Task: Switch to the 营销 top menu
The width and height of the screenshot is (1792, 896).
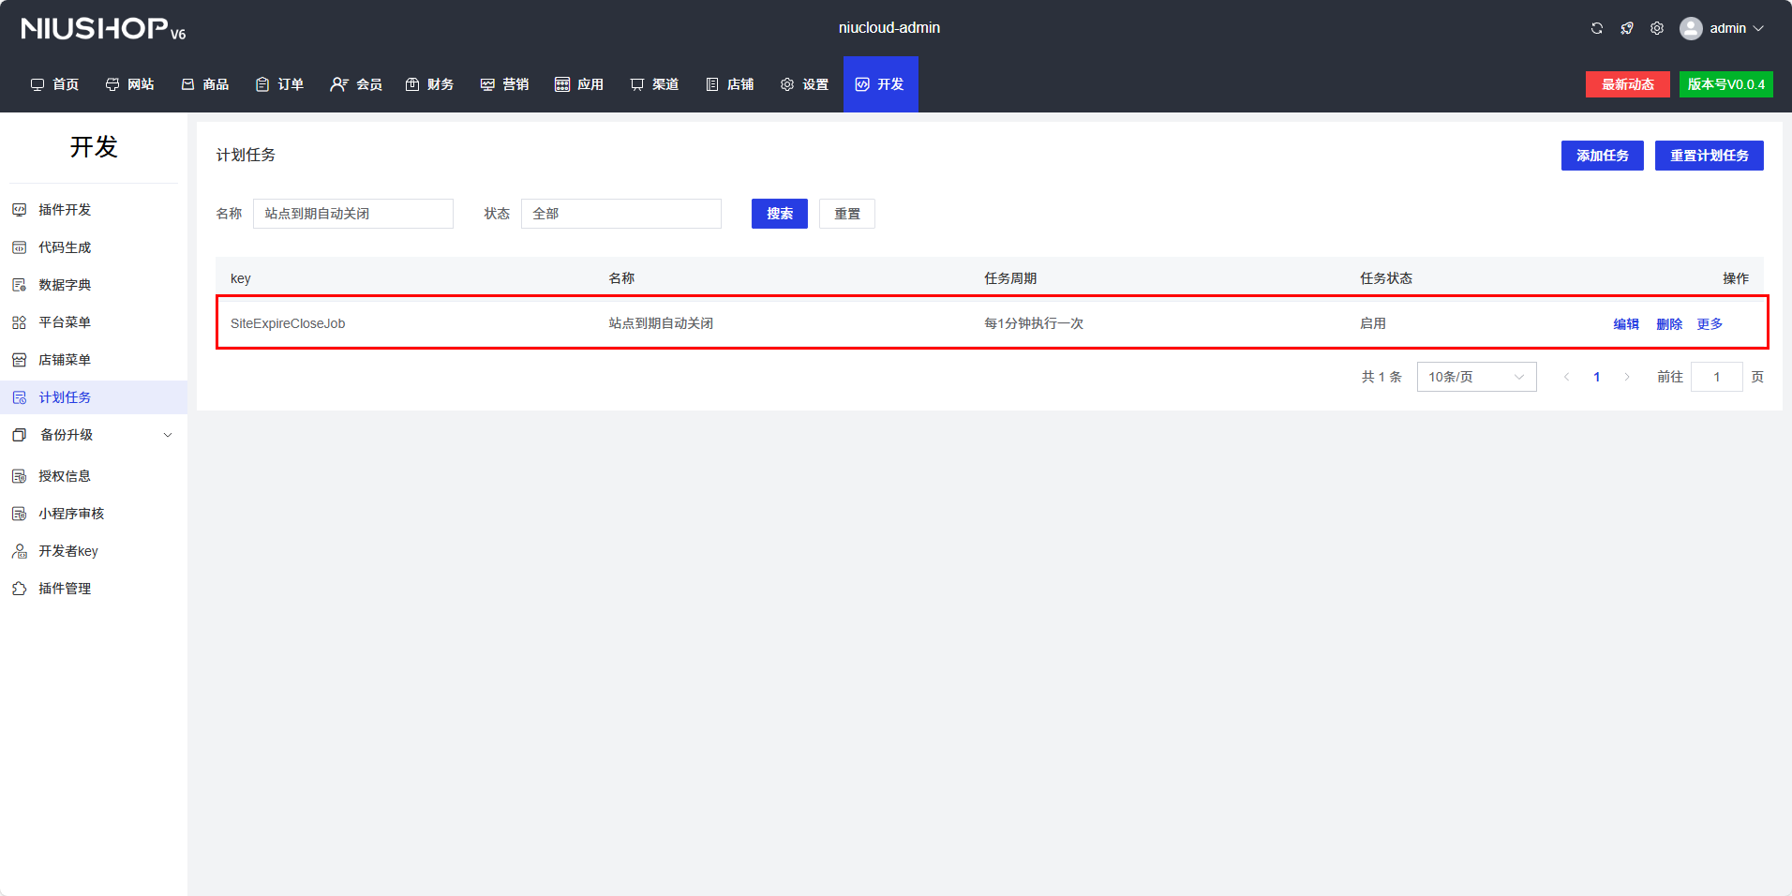Action: point(505,84)
